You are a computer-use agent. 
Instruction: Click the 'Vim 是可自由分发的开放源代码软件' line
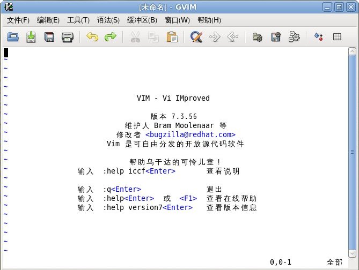pyautogui.click(x=175, y=144)
